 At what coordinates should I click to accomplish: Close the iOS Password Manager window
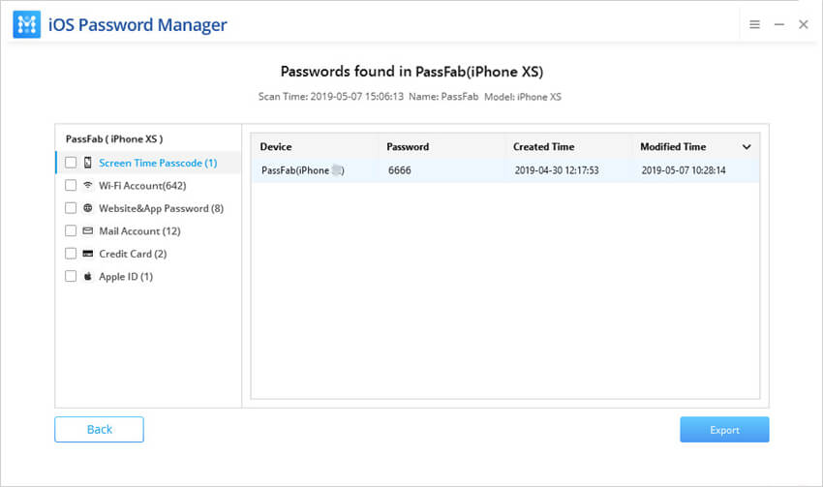click(x=803, y=24)
